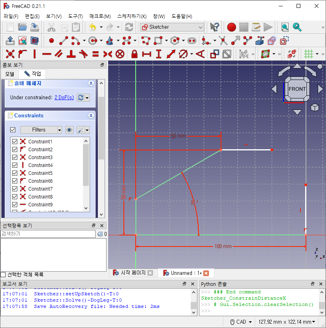The width and height of the screenshot is (326, 328).
Task: Click the undo arrow icon
Action: pos(92,27)
